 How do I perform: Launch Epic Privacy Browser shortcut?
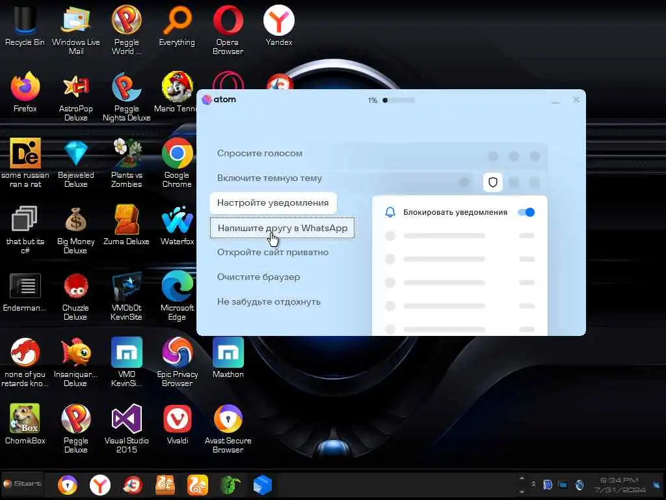[x=177, y=361]
